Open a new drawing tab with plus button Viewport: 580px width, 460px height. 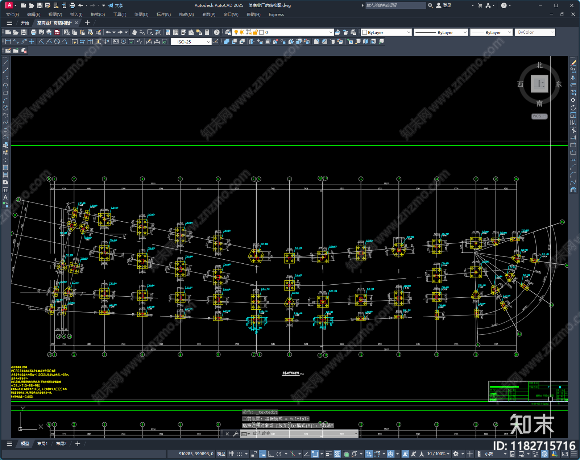[87, 23]
